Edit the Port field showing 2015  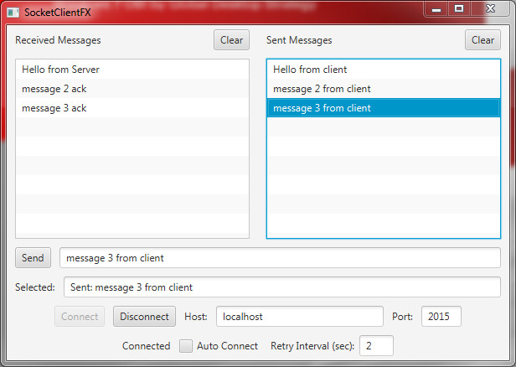click(x=441, y=317)
